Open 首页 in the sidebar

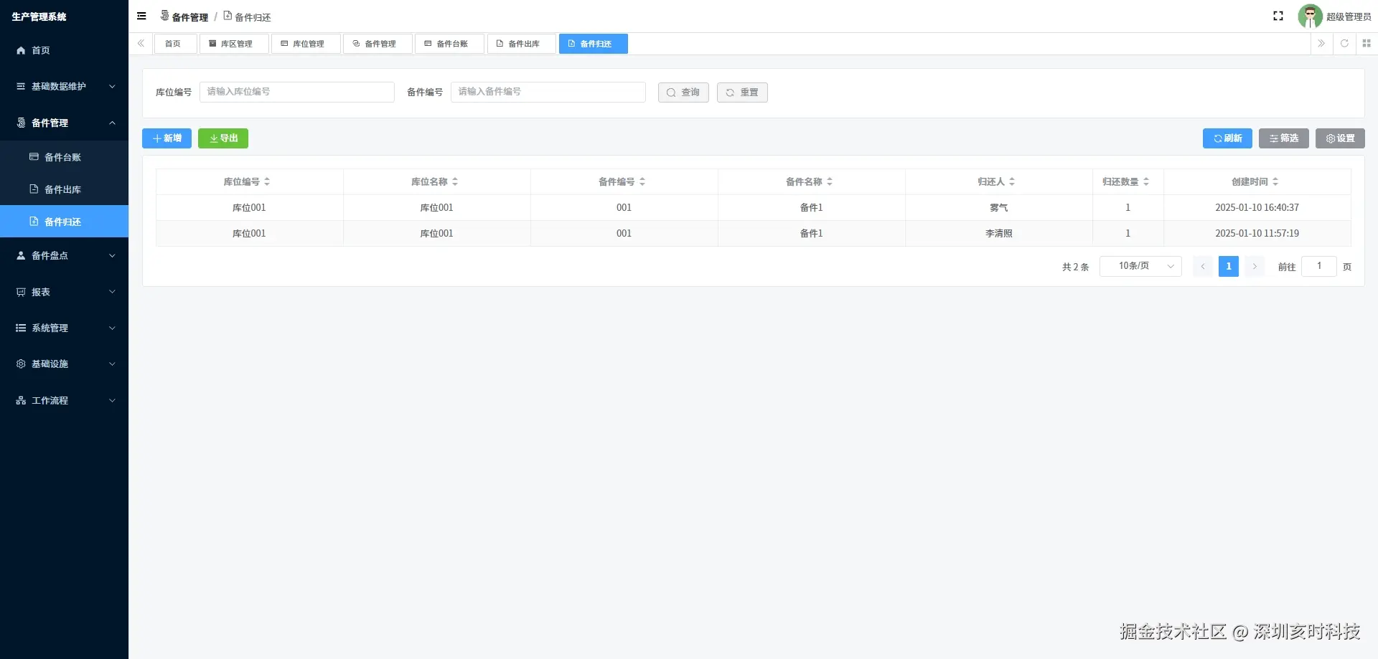[x=64, y=50]
